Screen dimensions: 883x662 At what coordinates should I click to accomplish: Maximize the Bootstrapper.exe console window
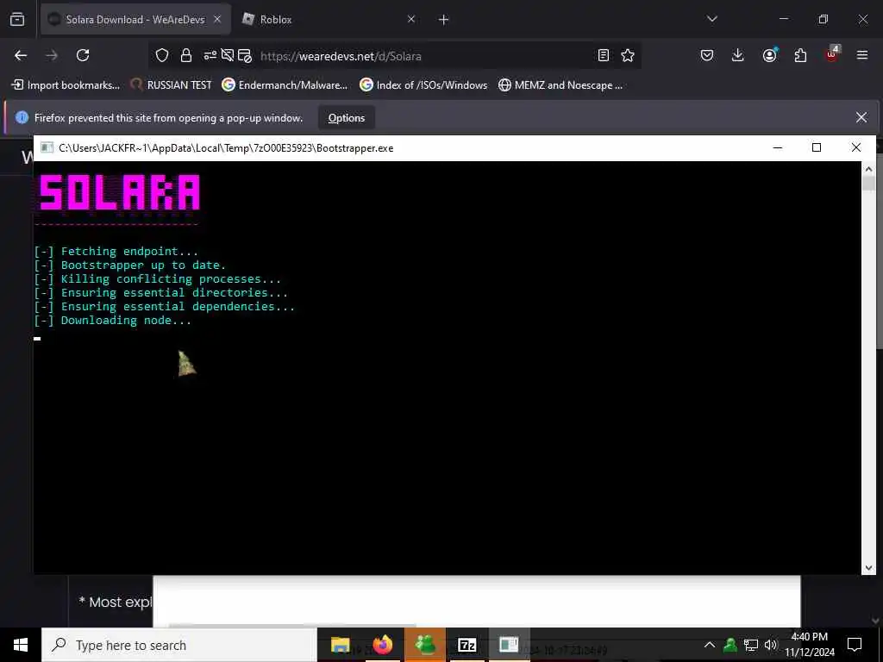click(x=817, y=147)
